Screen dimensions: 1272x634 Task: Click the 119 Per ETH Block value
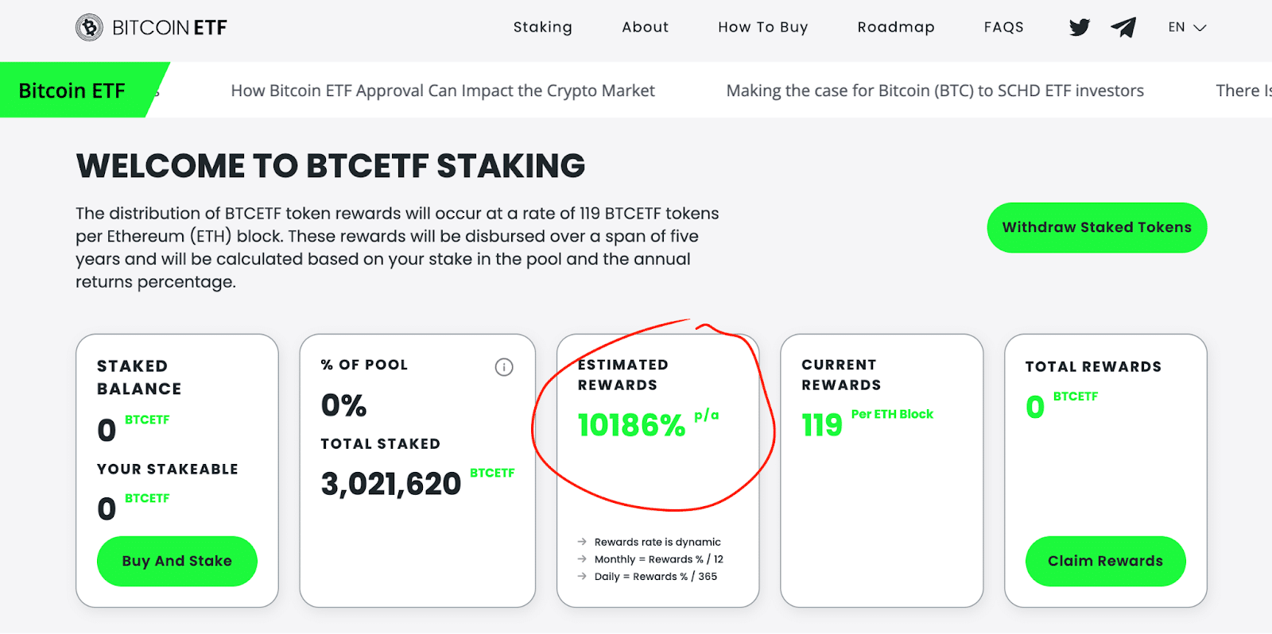point(822,425)
